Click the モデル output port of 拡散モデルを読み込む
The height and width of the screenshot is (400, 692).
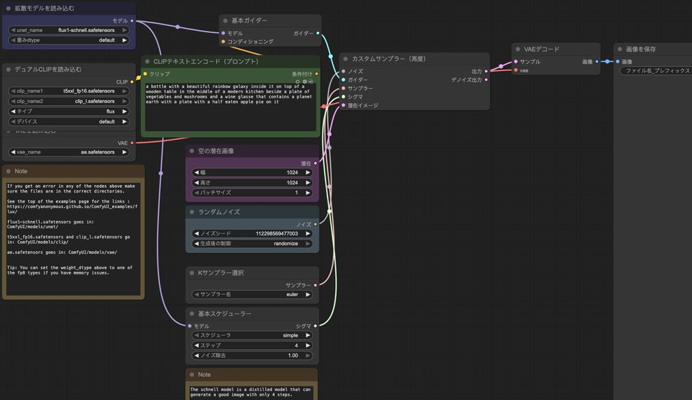coord(132,20)
